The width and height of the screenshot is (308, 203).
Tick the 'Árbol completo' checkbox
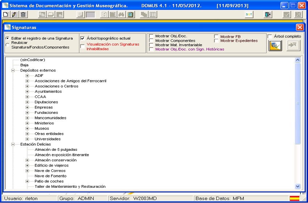point(270,36)
